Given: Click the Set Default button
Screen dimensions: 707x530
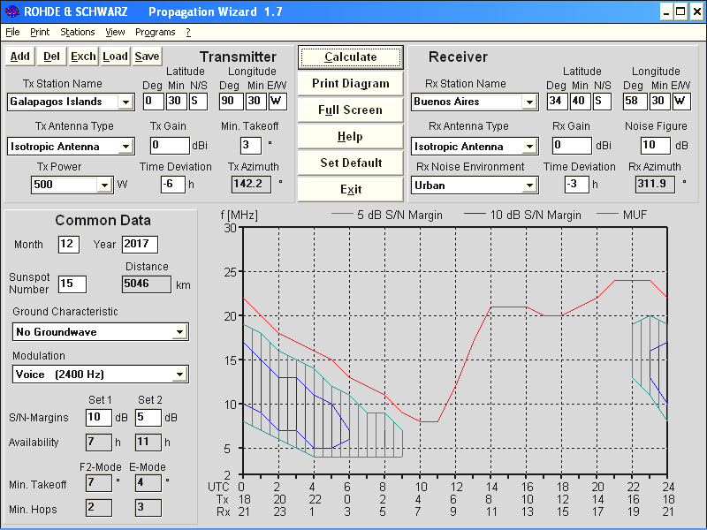Looking at the screenshot, I should pos(350,163).
